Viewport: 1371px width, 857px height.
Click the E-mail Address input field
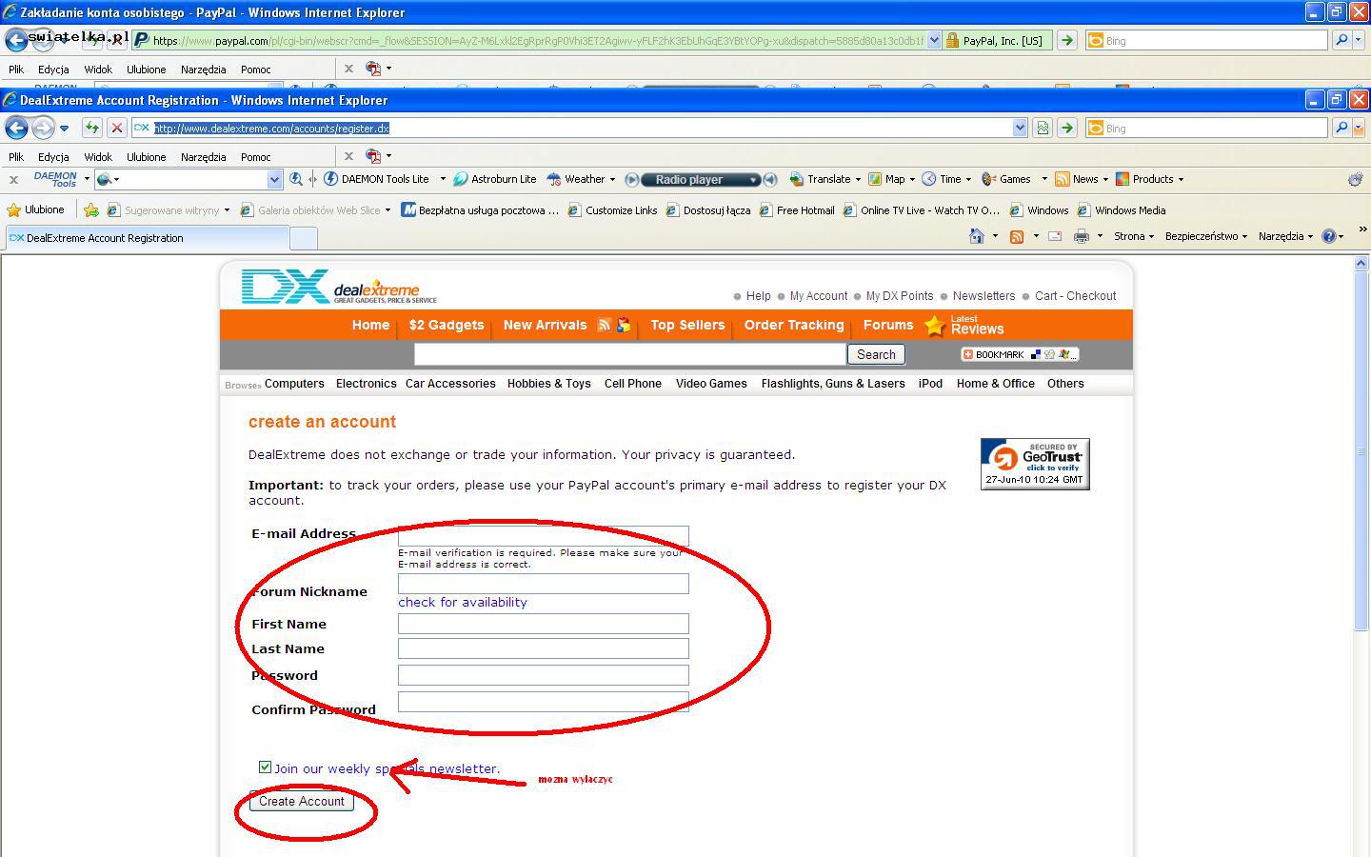point(544,536)
